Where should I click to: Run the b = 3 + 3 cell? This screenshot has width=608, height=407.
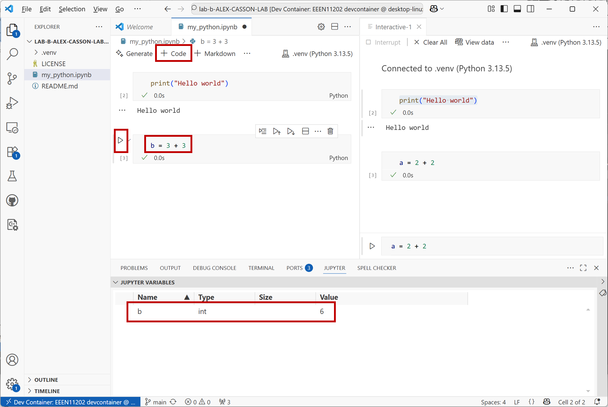(120, 140)
